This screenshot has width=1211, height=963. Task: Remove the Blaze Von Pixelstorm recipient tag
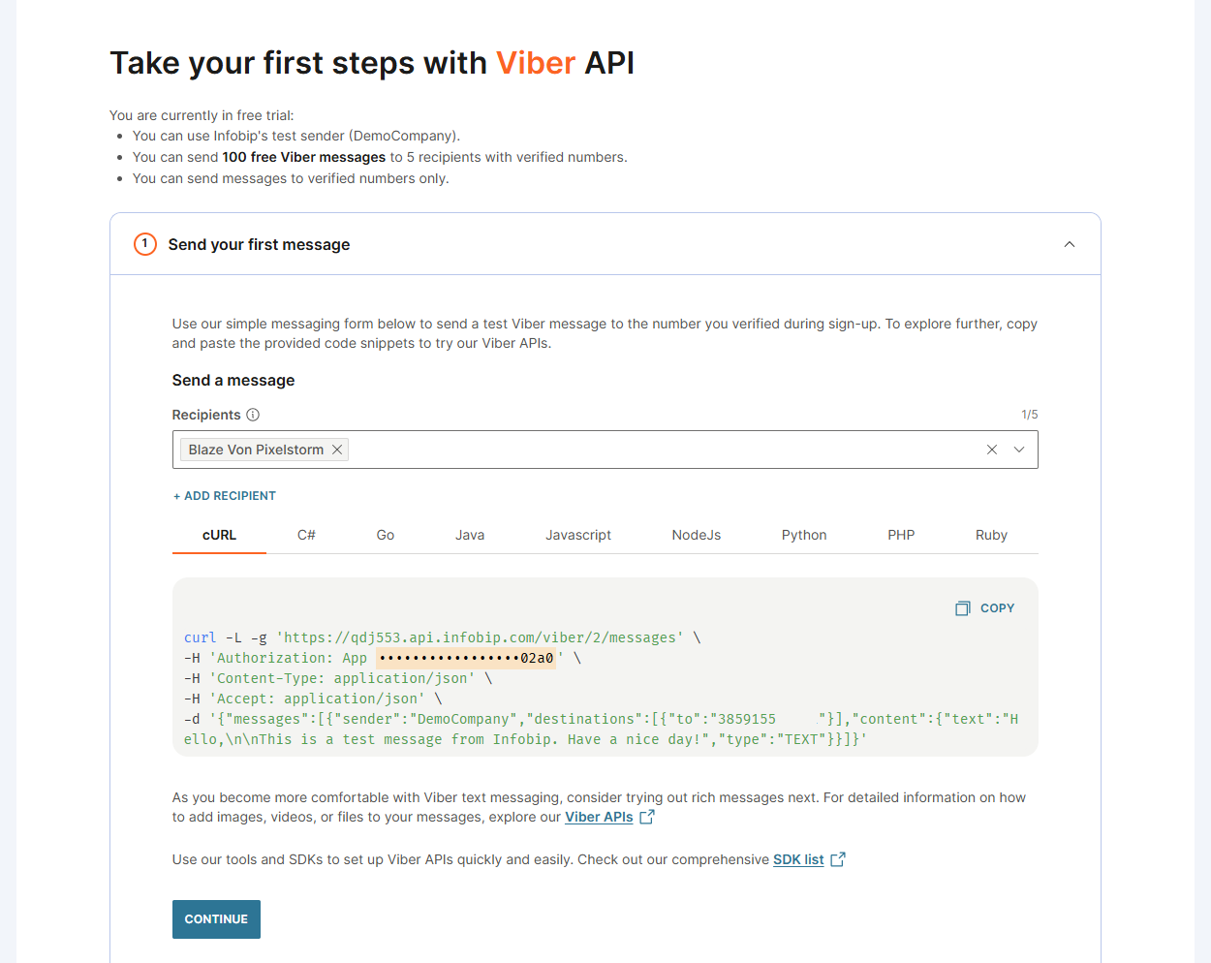pos(337,450)
